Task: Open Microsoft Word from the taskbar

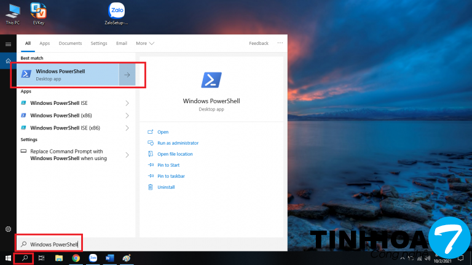Action: click(x=109, y=258)
